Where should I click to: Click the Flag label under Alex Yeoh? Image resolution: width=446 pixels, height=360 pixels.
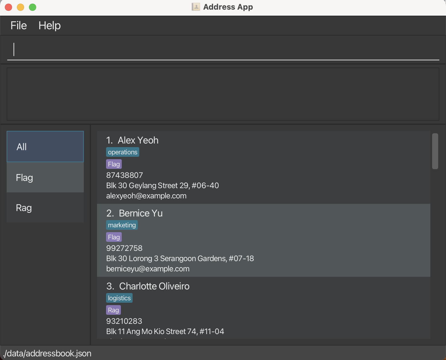pyautogui.click(x=114, y=164)
